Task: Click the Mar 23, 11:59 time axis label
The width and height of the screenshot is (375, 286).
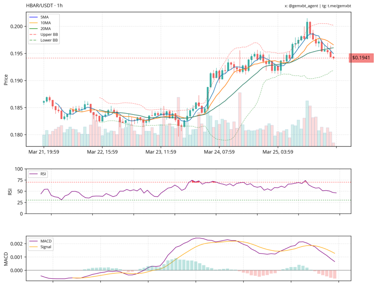Action: click(x=161, y=152)
